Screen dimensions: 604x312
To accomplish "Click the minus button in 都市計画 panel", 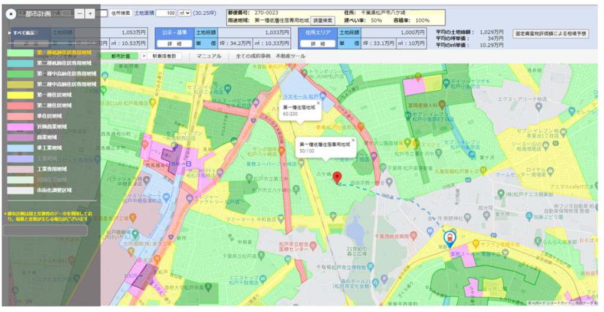I will click(x=80, y=14).
